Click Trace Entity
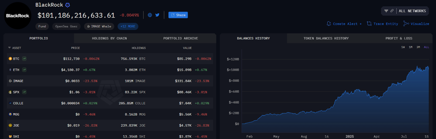 [382, 24]
